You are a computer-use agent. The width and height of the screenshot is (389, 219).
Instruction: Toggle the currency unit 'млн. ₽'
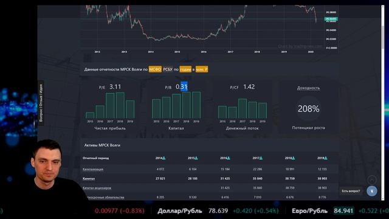pyautogui.click(x=202, y=69)
